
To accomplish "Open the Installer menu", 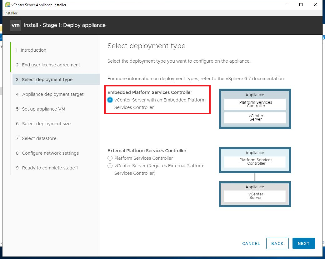I will coord(11,13).
